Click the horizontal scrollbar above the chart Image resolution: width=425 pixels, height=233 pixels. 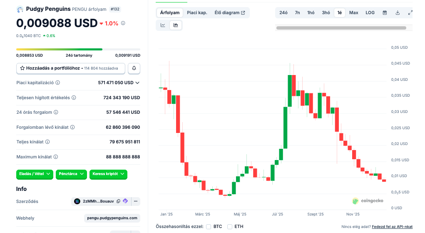[341, 28]
